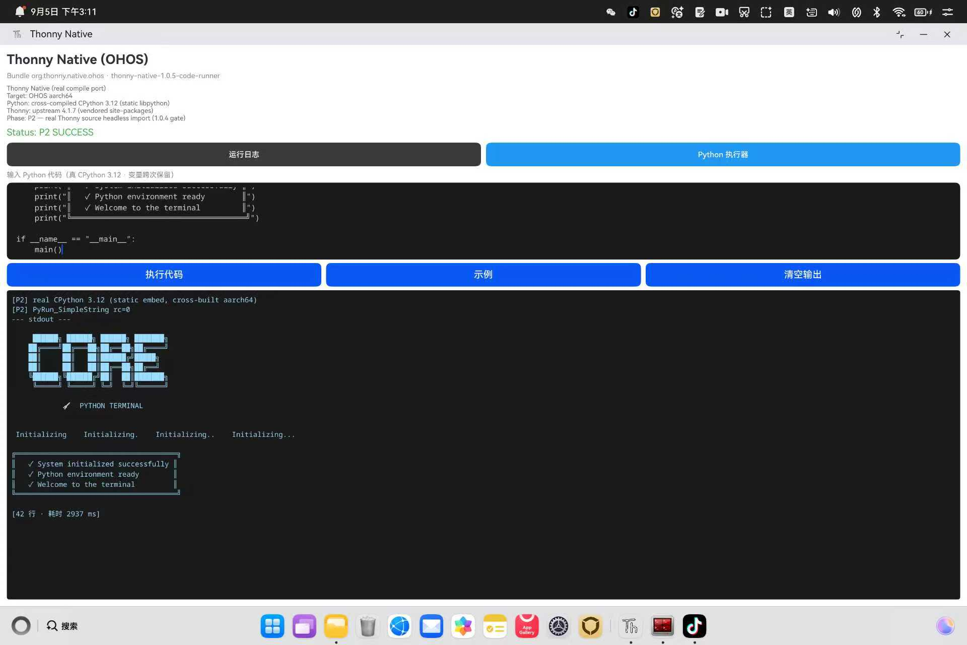Open TikTok icon in the status bar
Screen dimensions: 967x645
click(x=633, y=12)
